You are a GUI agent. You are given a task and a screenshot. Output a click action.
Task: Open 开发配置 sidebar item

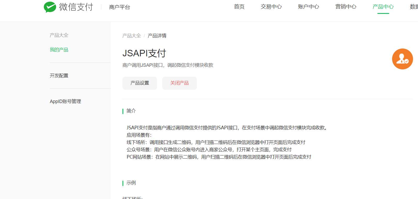click(x=59, y=76)
